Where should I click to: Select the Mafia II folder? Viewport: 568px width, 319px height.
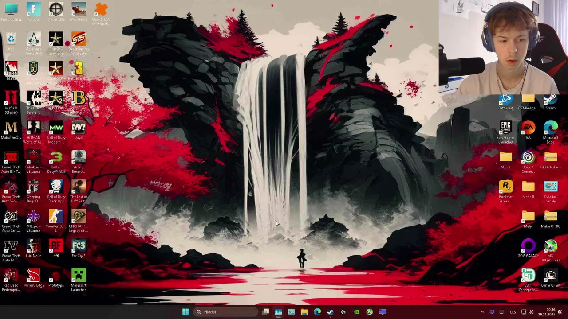528,190
